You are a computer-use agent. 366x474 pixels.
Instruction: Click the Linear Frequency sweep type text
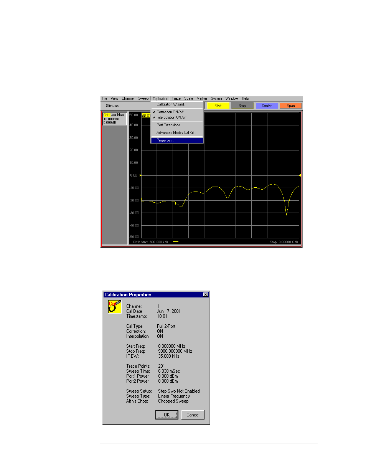coord(174,396)
